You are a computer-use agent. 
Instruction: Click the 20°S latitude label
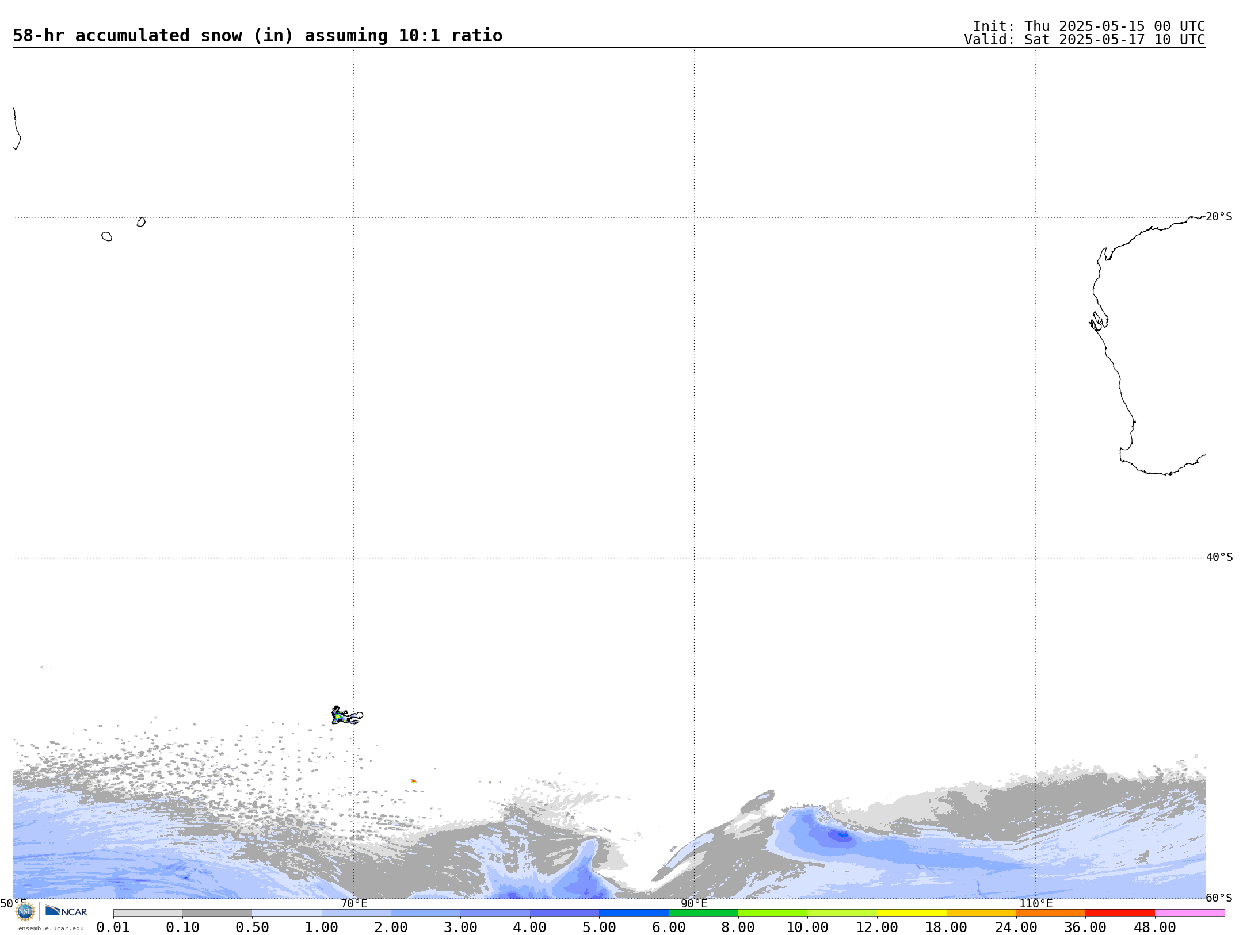[1219, 217]
